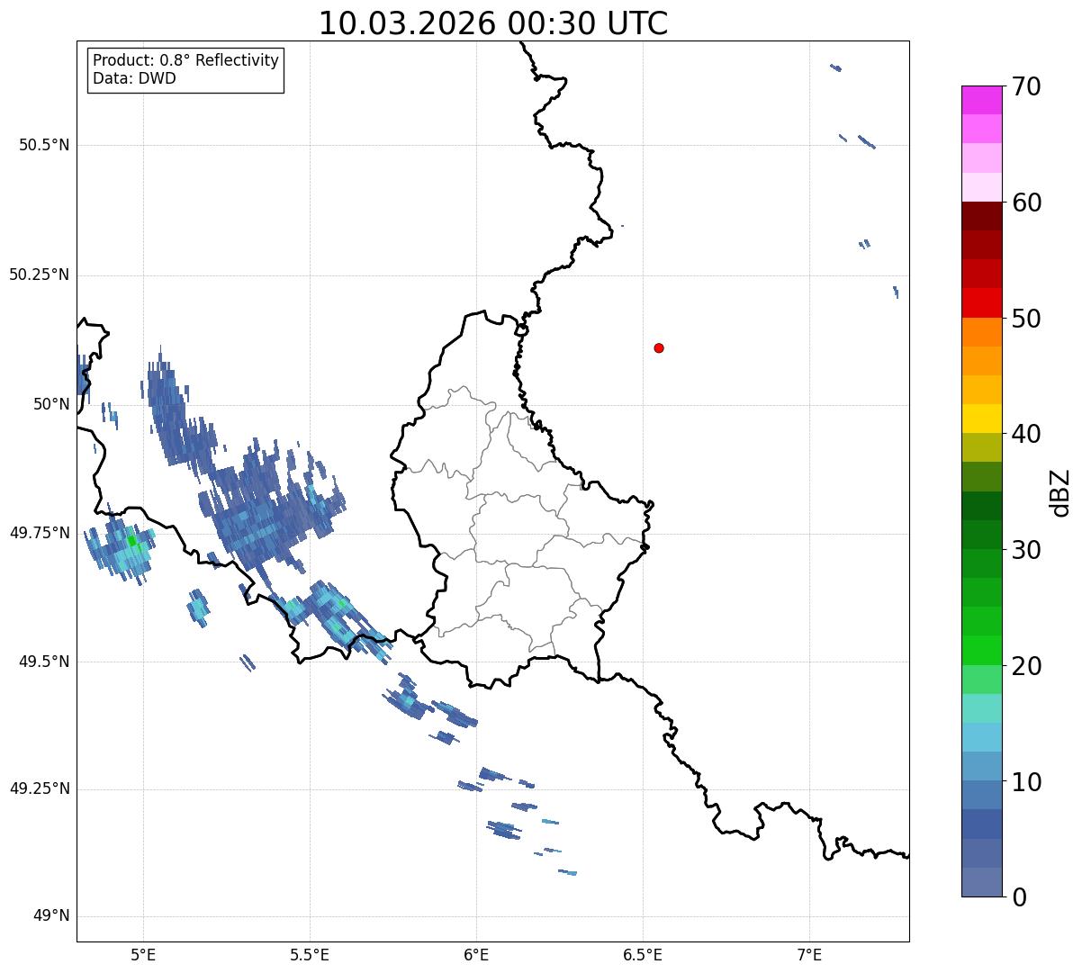Click the 5°E longitude label
Screen dimensions: 1082x973
click(x=143, y=954)
